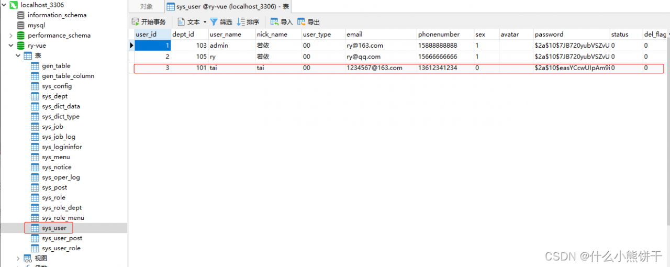Viewport: 670px width, 267px height.
Task: Collapse the 表 tables folder
Action: [x=18, y=55]
